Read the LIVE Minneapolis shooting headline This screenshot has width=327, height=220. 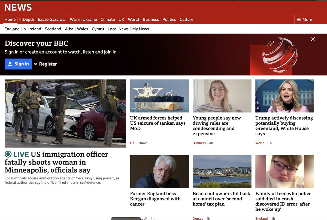point(56,162)
